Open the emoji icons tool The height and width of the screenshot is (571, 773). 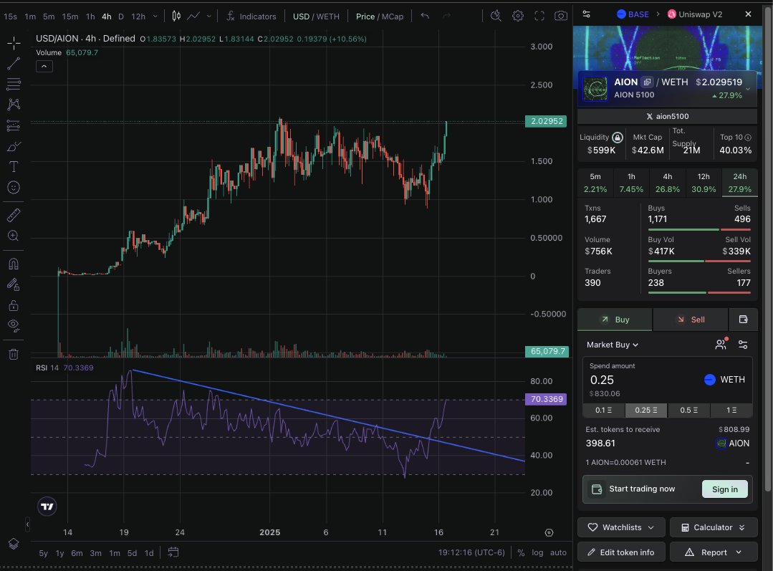point(14,188)
